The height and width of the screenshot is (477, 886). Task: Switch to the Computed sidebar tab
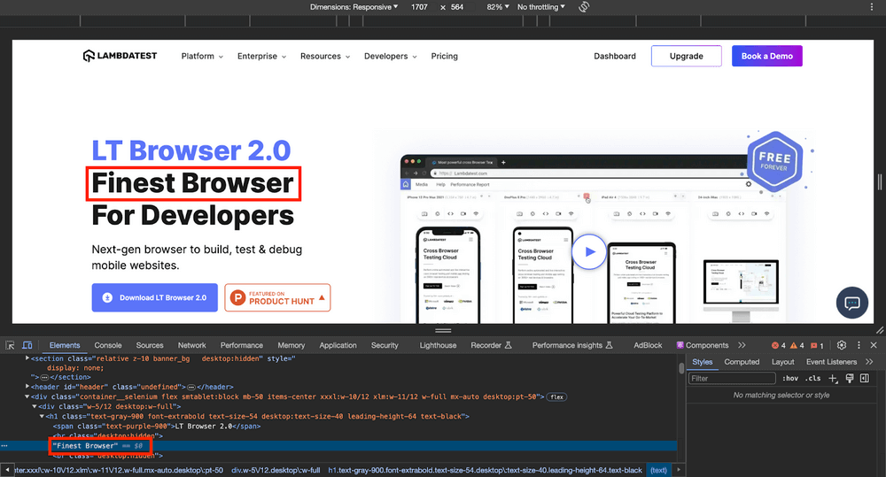(742, 362)
